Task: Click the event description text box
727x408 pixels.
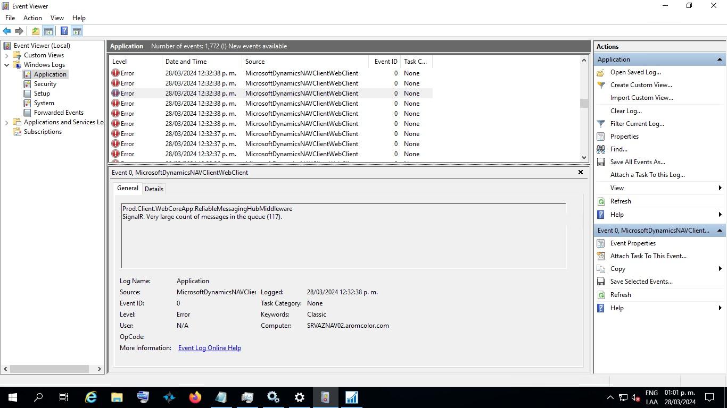Action: 344,236
